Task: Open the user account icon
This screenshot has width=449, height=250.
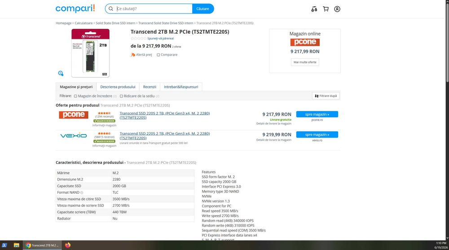Action: point(337,9)
